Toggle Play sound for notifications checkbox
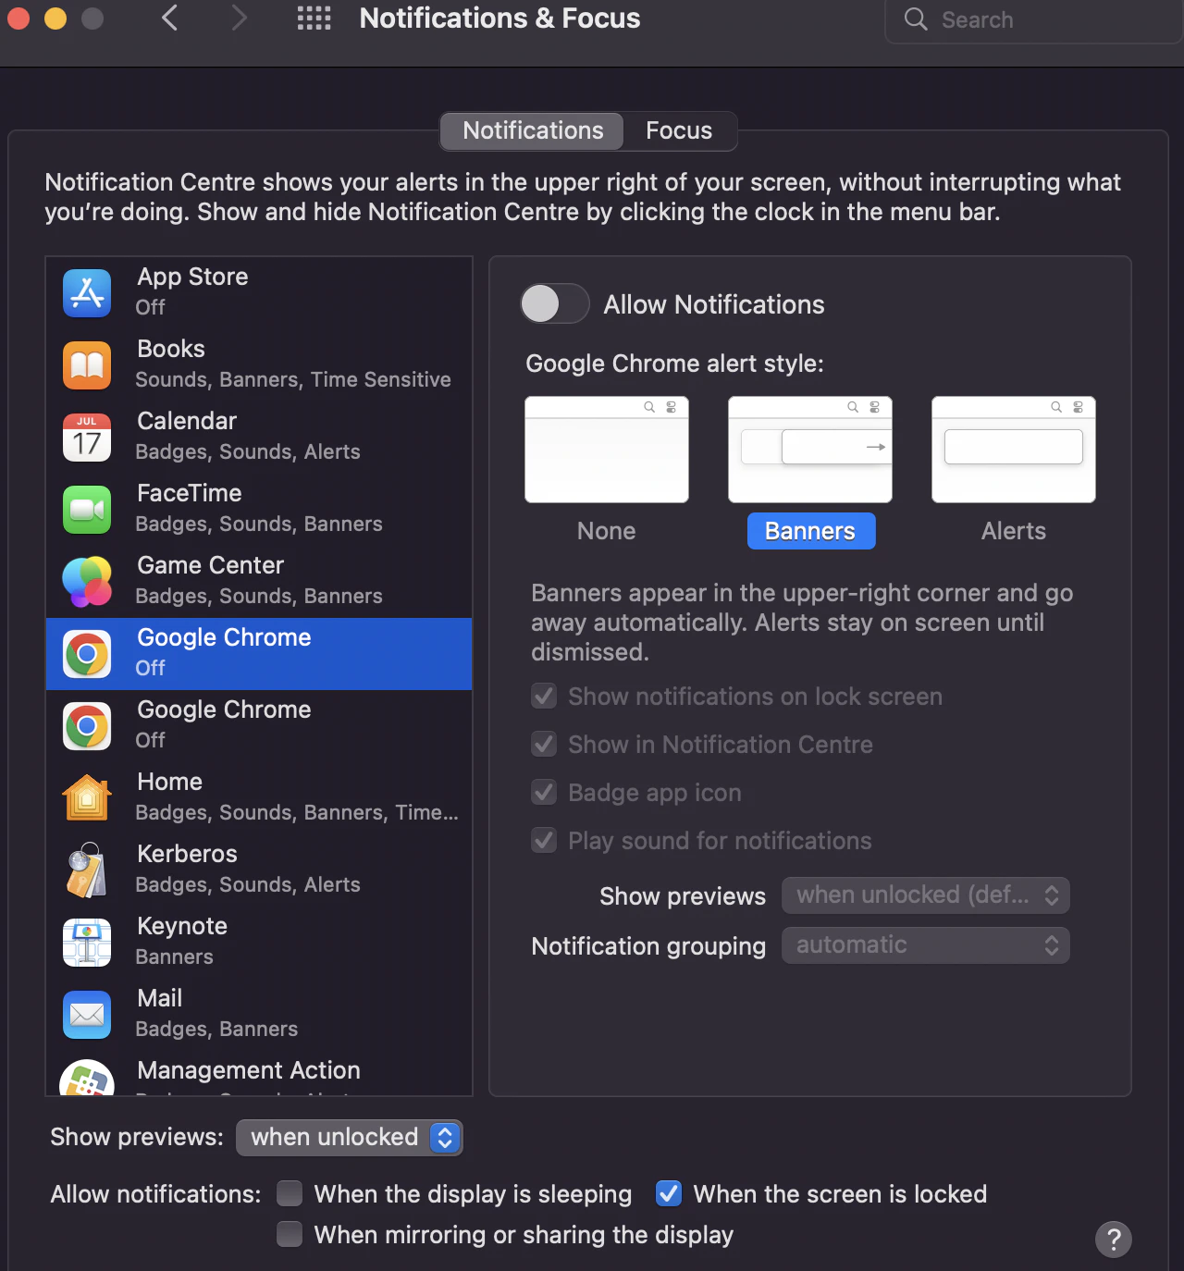 [x=544, y=840]
